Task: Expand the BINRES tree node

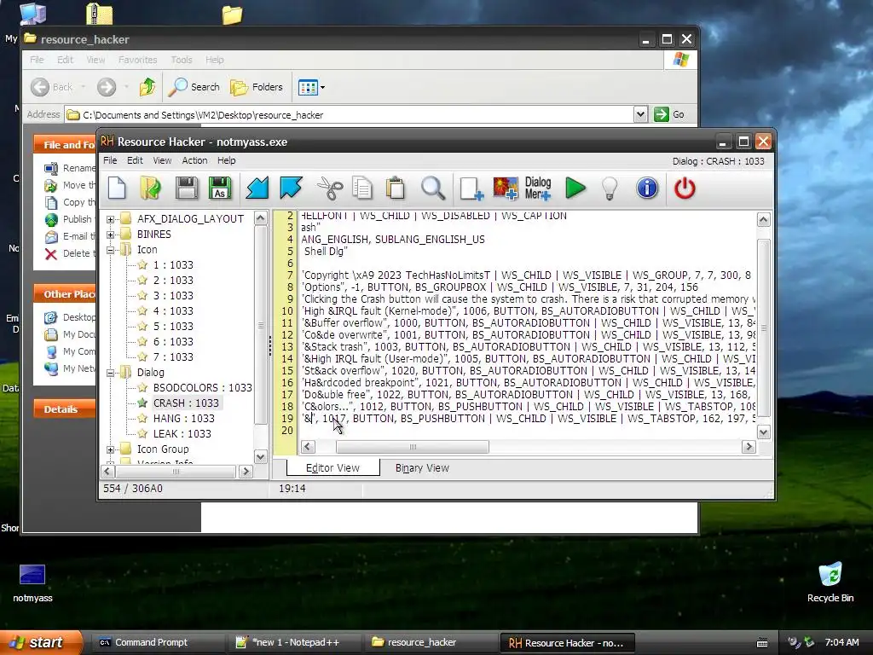Action: [110, 235]
